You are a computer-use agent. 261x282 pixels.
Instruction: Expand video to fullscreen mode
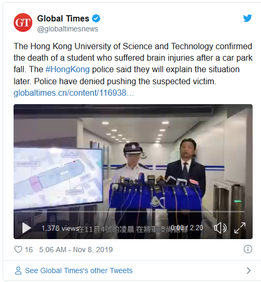(240, 228)
